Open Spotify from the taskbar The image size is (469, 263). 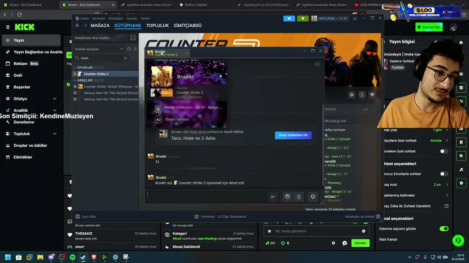[x=73, y=257]
